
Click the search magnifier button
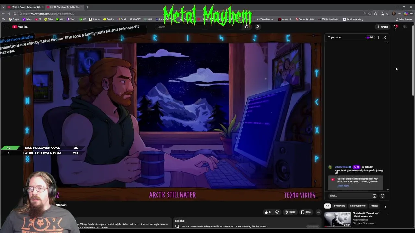[x=247, y=27]
